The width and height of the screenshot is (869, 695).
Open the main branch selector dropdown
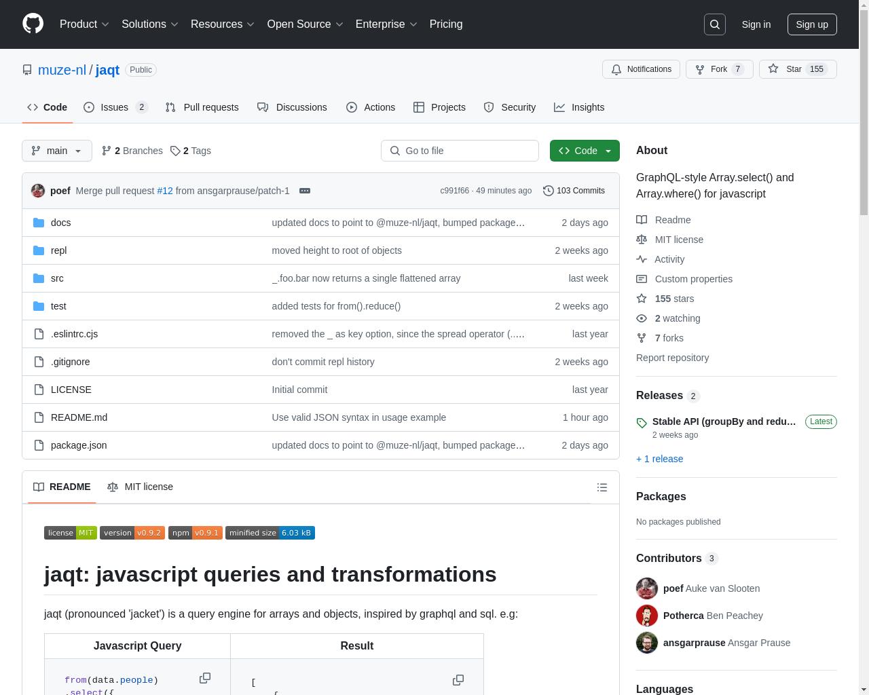[x=57, y=151]
